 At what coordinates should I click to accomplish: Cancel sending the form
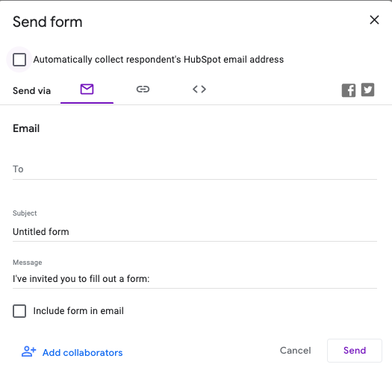(295, 351)
